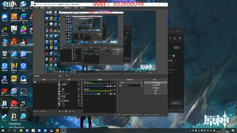Open Epic Games Launcher desktop icon
The height and width of the screenshot is (133, 237).
coord(23,106)
